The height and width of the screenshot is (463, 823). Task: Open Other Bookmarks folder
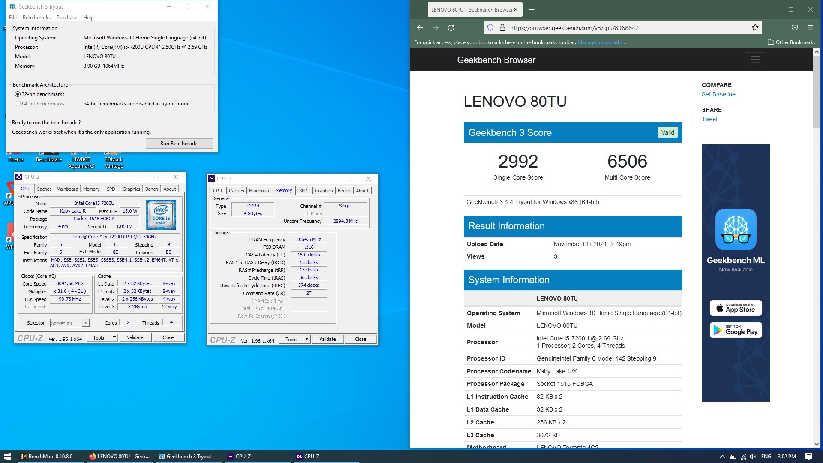click(x=791, y=42)
